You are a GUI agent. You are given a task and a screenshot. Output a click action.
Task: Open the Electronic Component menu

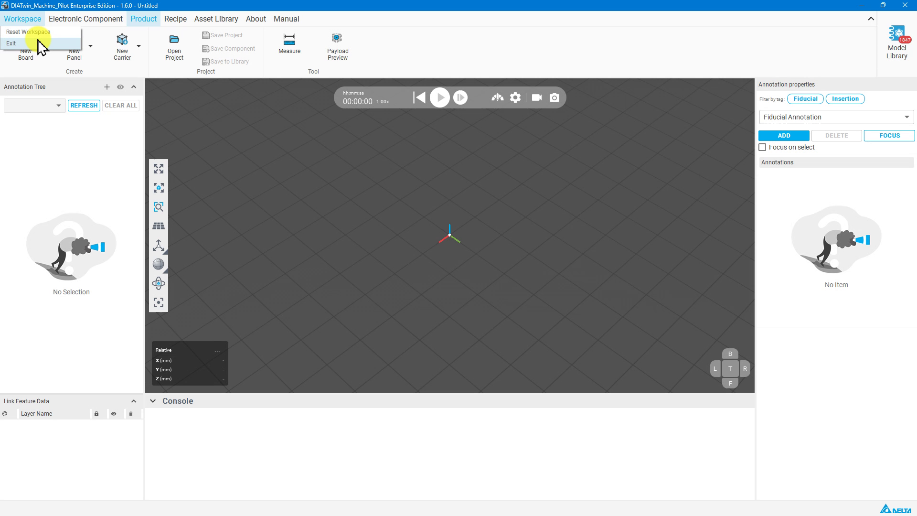click(x=85, y=19)
